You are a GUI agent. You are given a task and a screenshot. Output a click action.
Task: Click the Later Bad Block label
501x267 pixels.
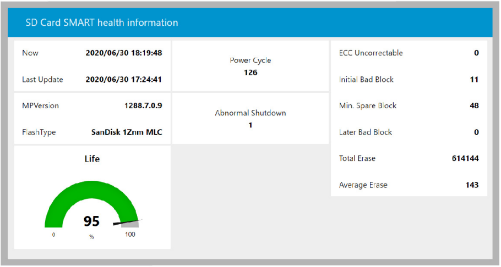(366, 132)
